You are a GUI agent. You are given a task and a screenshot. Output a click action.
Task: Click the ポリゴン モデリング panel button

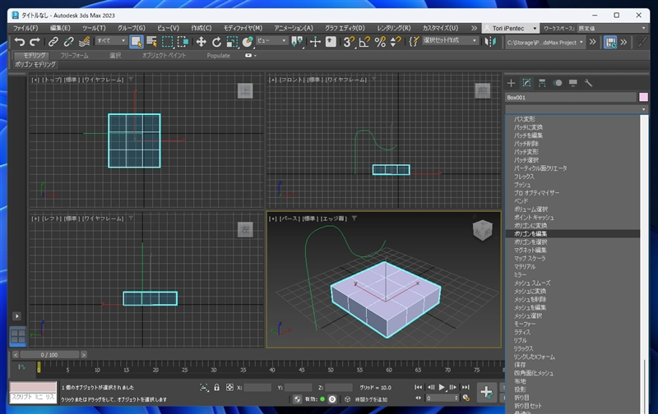tap(35, 65)
